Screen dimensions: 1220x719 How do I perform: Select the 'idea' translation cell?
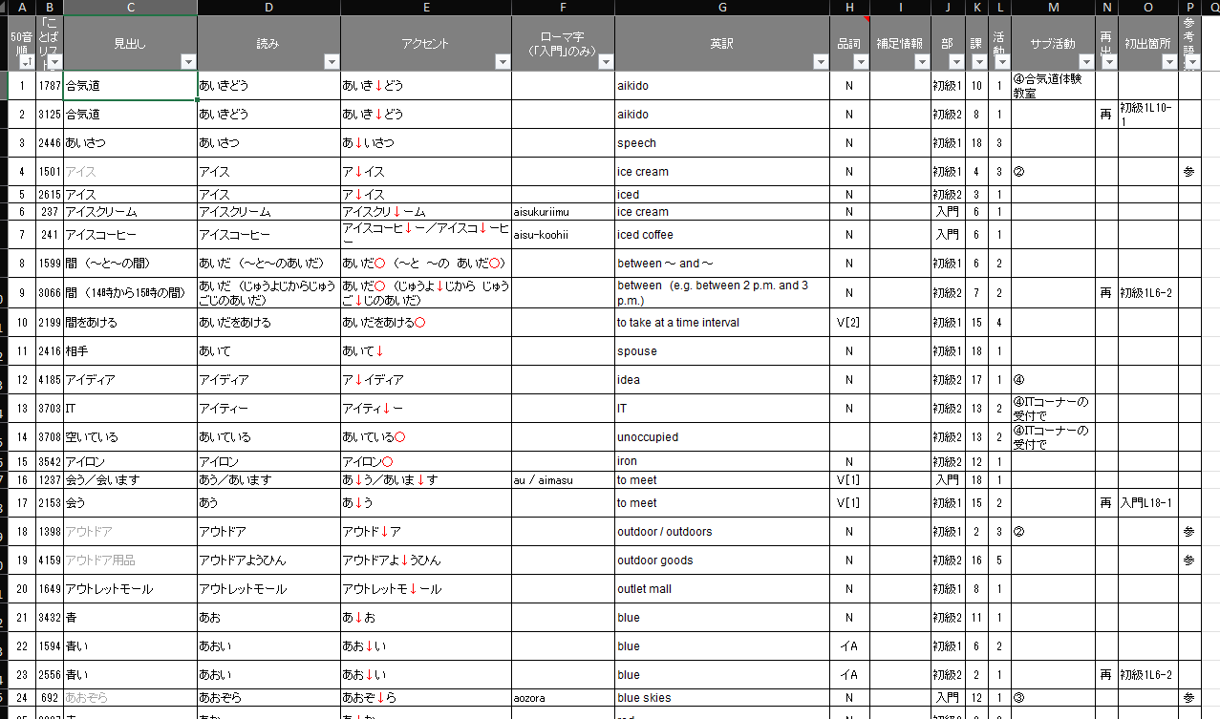tap(722, 380)
